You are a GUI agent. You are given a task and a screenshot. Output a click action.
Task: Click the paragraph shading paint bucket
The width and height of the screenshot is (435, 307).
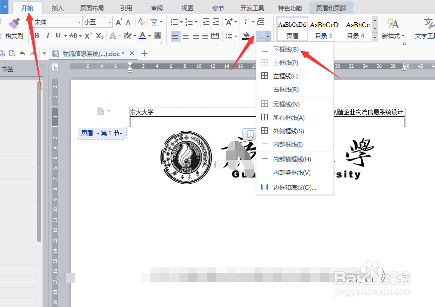tap(246, 36)
